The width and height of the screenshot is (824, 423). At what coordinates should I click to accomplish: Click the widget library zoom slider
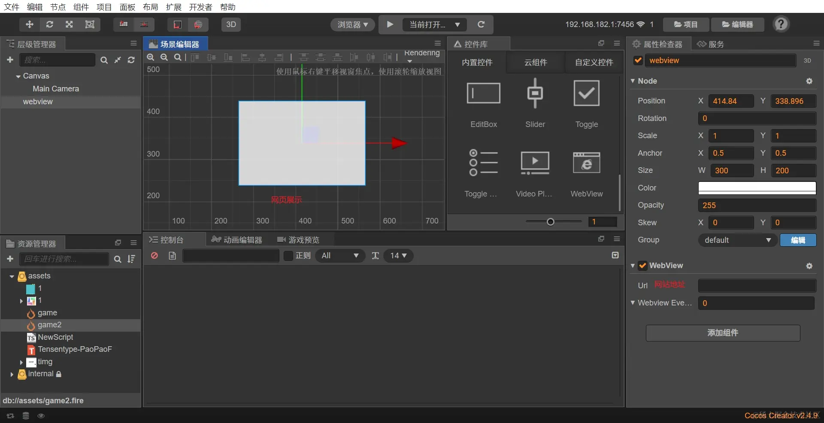pos(554,222)
